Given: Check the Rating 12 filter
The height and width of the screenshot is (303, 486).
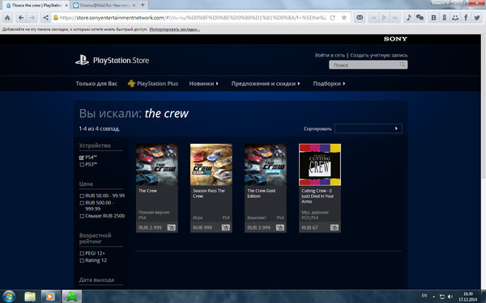Looking at the screenshot, I should pyautogui.click(x=82, y=260).
